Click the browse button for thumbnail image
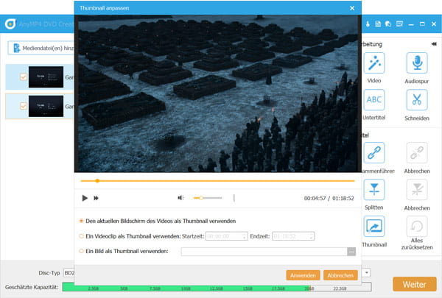 click(x=351, y=252)
